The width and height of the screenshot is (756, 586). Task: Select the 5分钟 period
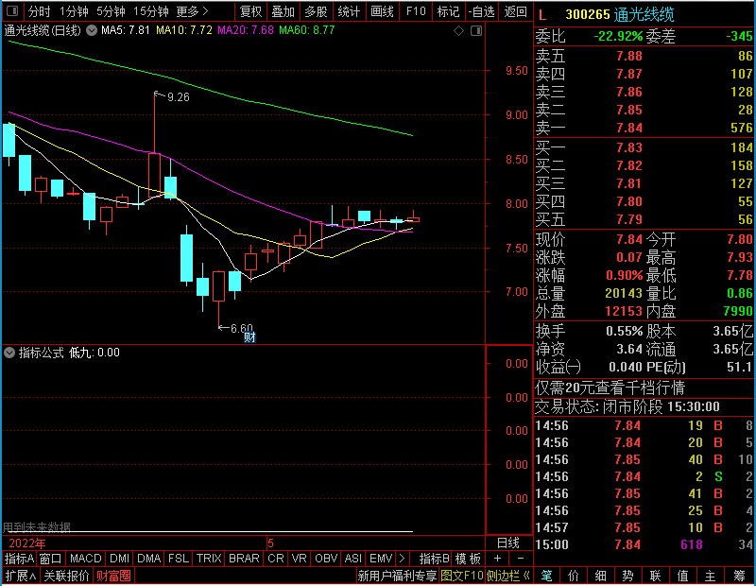coord(111,11)
